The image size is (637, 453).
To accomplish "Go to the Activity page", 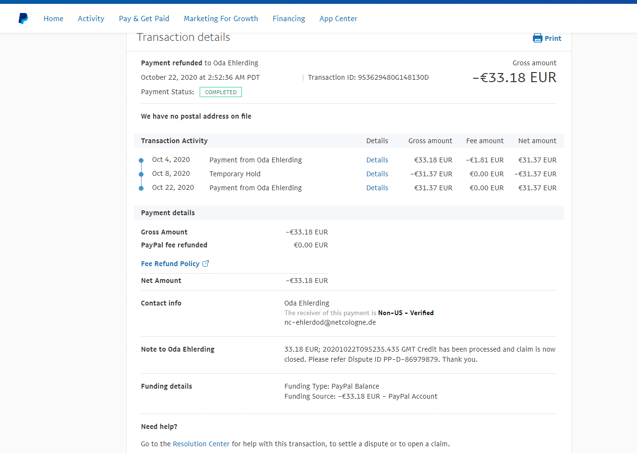I will pyautogui.click(x=91, y=19).
